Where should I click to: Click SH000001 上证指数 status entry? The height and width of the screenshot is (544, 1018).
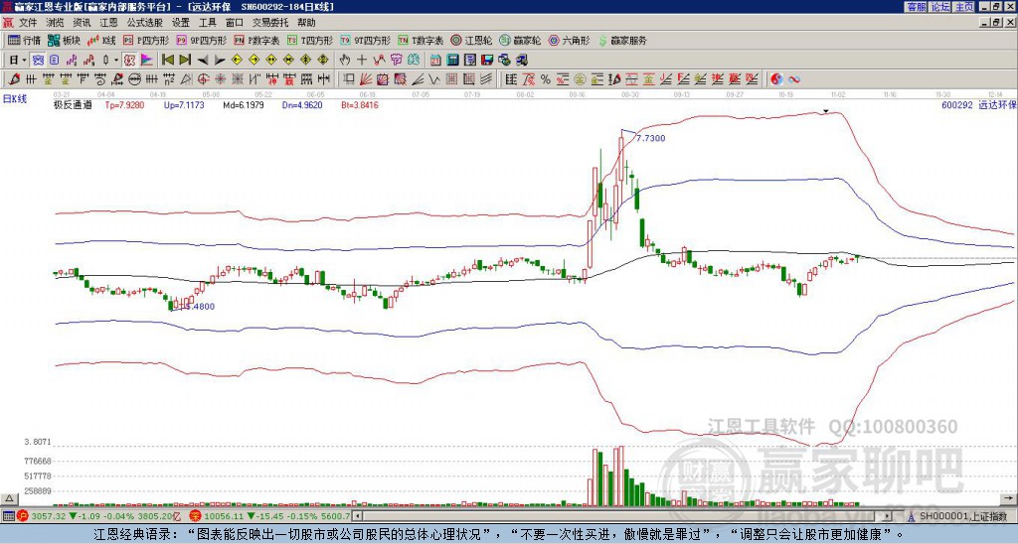point(962,516)
